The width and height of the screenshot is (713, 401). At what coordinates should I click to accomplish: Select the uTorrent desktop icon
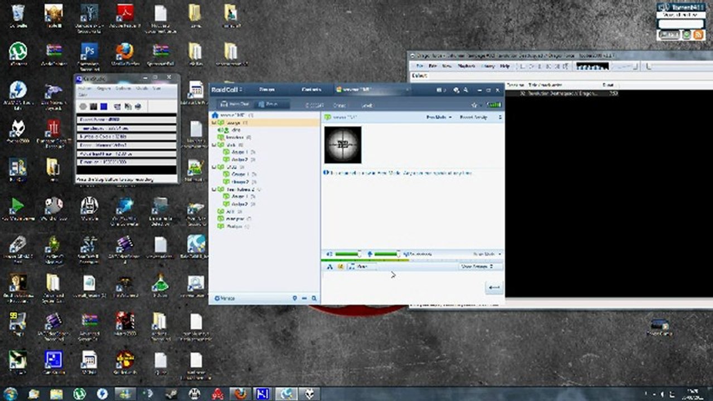pyautogui.click(x=18, y=51)
